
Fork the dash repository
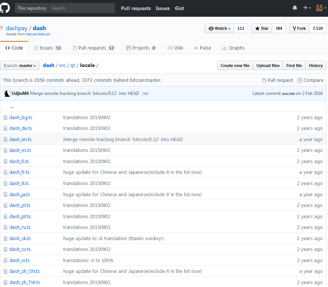299,28
